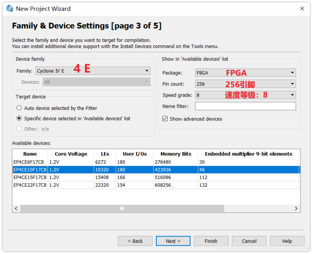Toggle Show advanced devices checkbox
313x254 pixels.
tap(165, 119)
